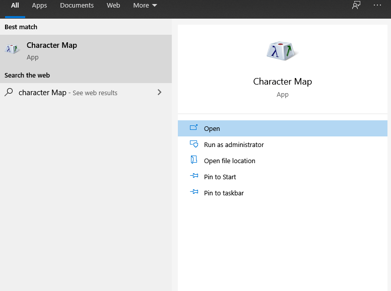Switch to the Apps tab
391x291 pixels.
coord(39,6)
